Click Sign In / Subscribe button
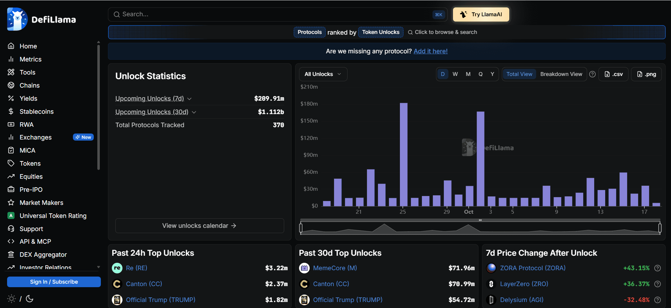The image size is (671, 308). [x=54, y=282]
